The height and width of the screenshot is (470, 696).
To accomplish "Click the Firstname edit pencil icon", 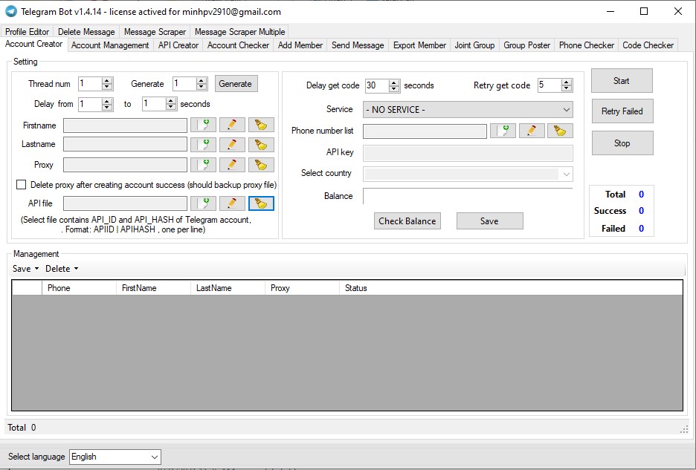I will coord(232,125).
